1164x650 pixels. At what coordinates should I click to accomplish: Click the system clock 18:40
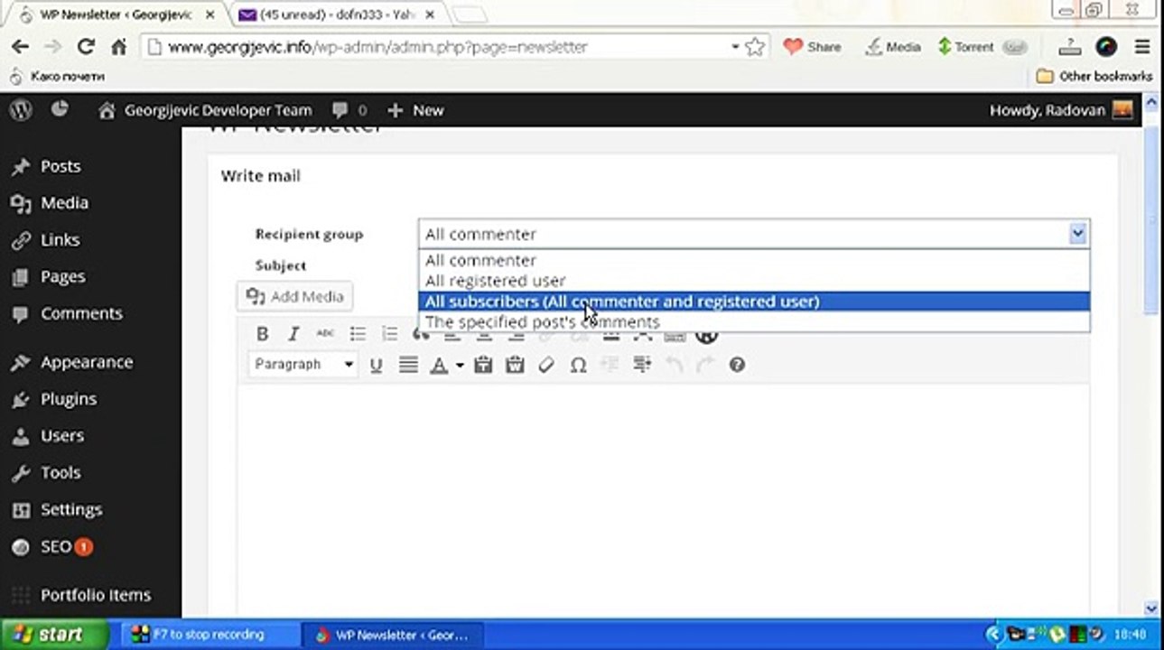click(x=1130, y=634)
